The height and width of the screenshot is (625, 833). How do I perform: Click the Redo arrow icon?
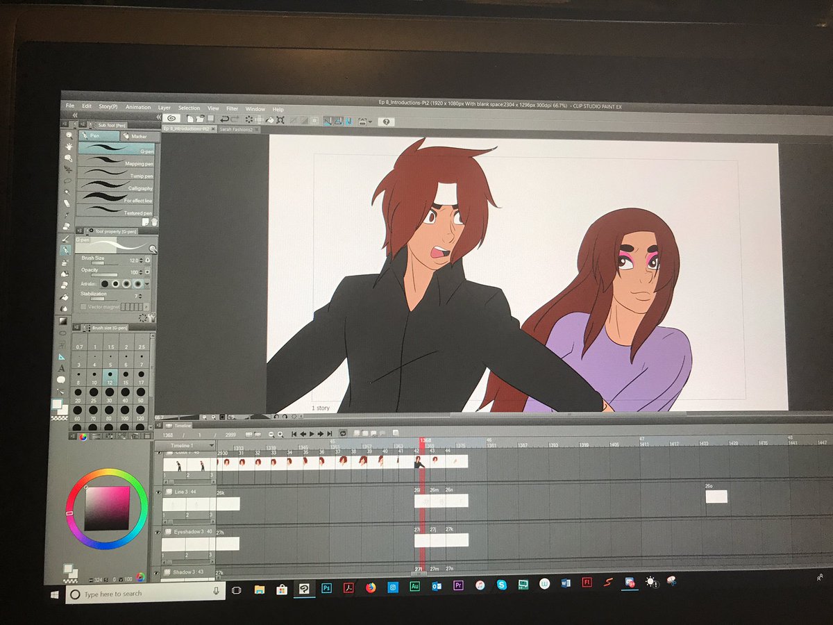[236, 119]
